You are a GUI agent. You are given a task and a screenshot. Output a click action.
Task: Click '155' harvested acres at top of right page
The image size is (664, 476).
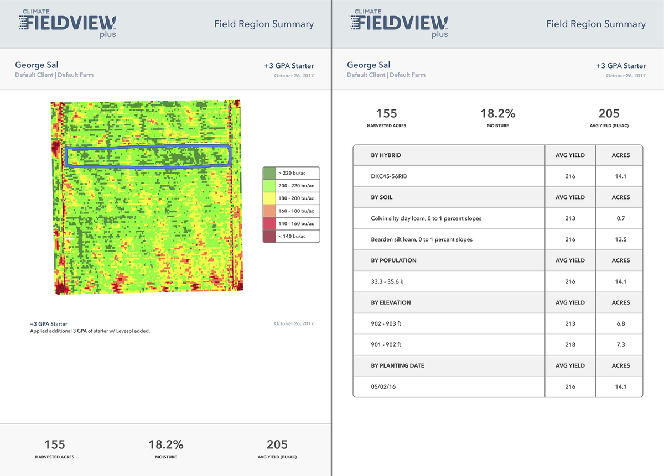[x=387, y=113]
